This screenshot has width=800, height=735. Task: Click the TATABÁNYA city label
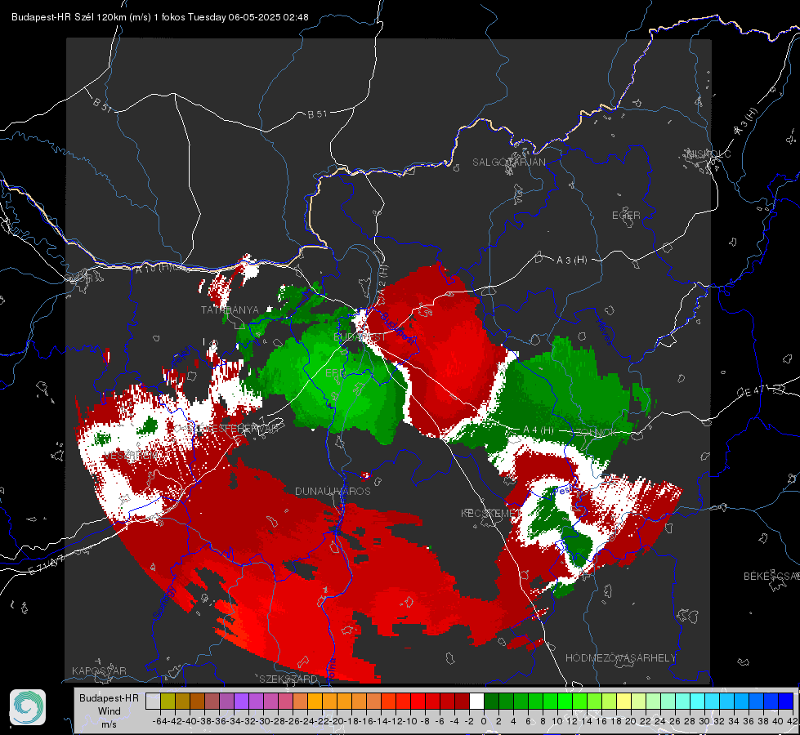(x=230, y=310)
